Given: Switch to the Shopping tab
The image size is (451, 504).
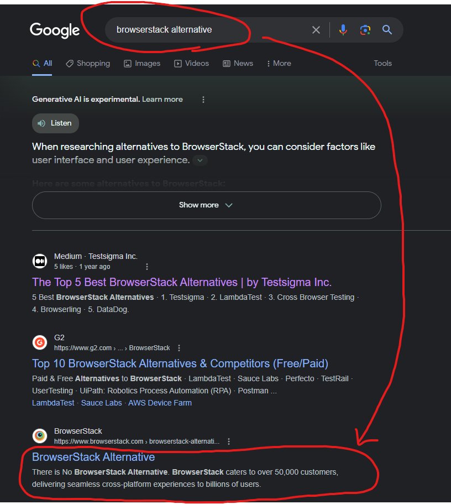Looking at the screenshot, I should tap(88, 63).
